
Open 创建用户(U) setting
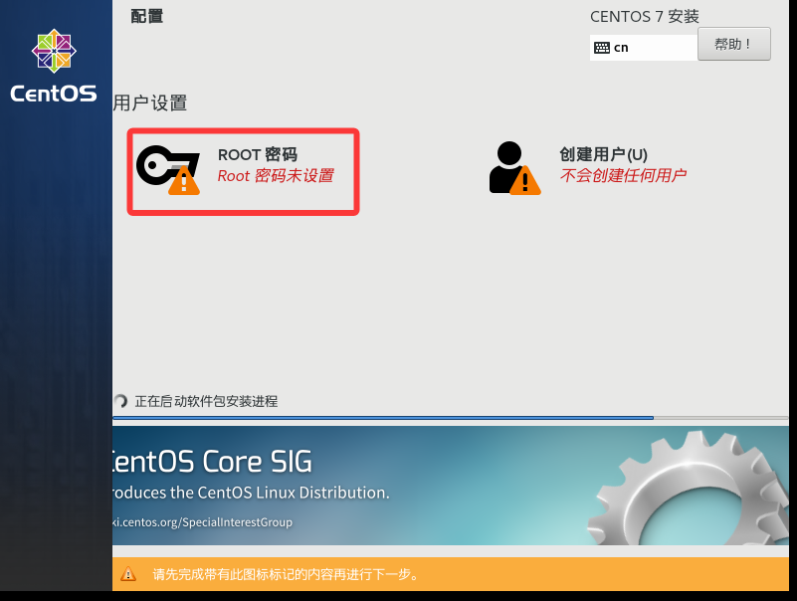(587, 168)
